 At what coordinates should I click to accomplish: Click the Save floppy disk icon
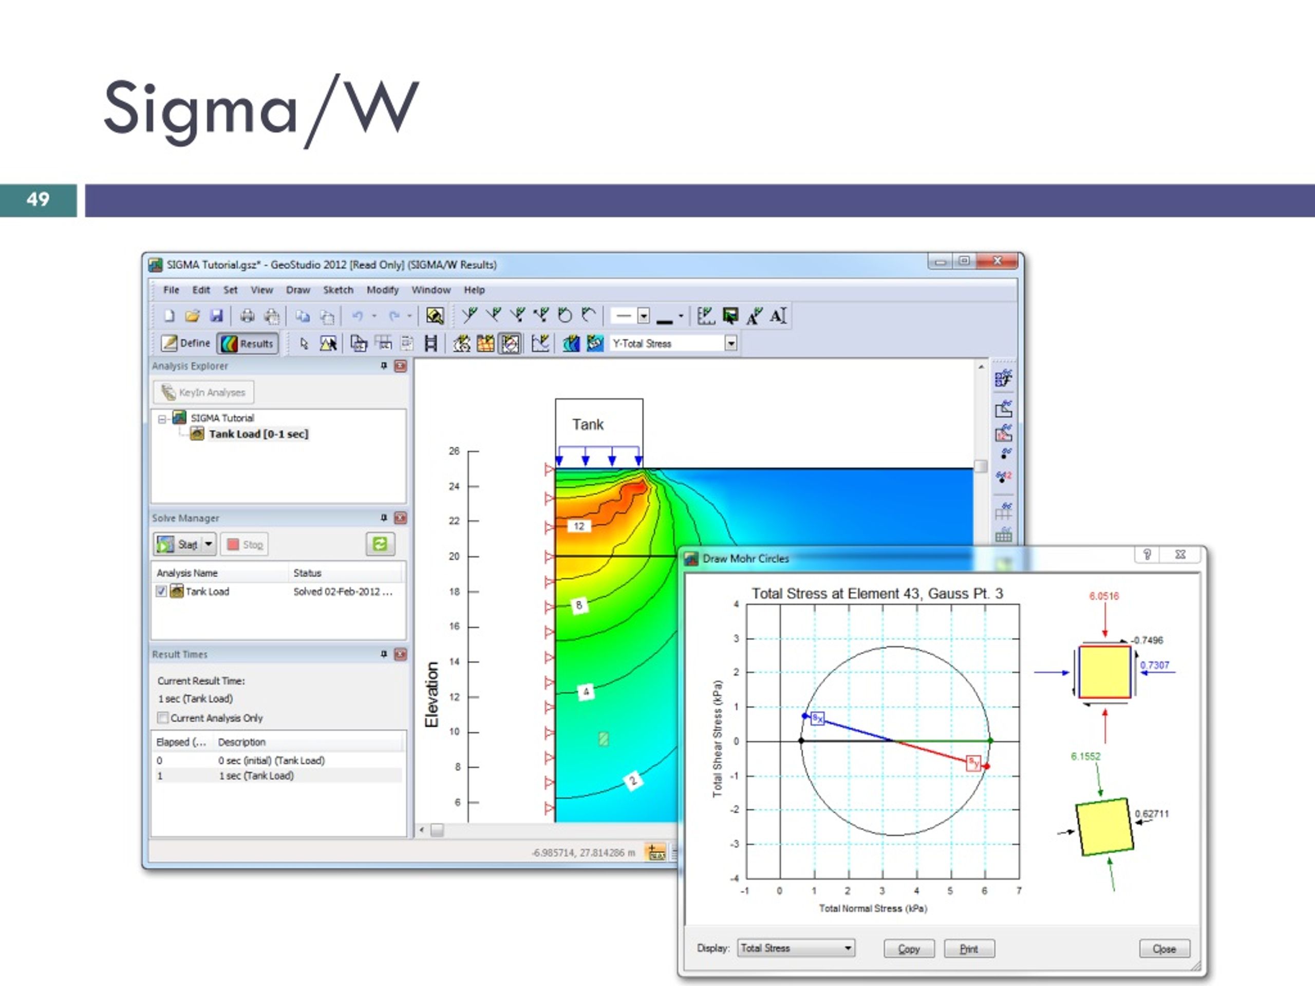[x=216, y=316]
